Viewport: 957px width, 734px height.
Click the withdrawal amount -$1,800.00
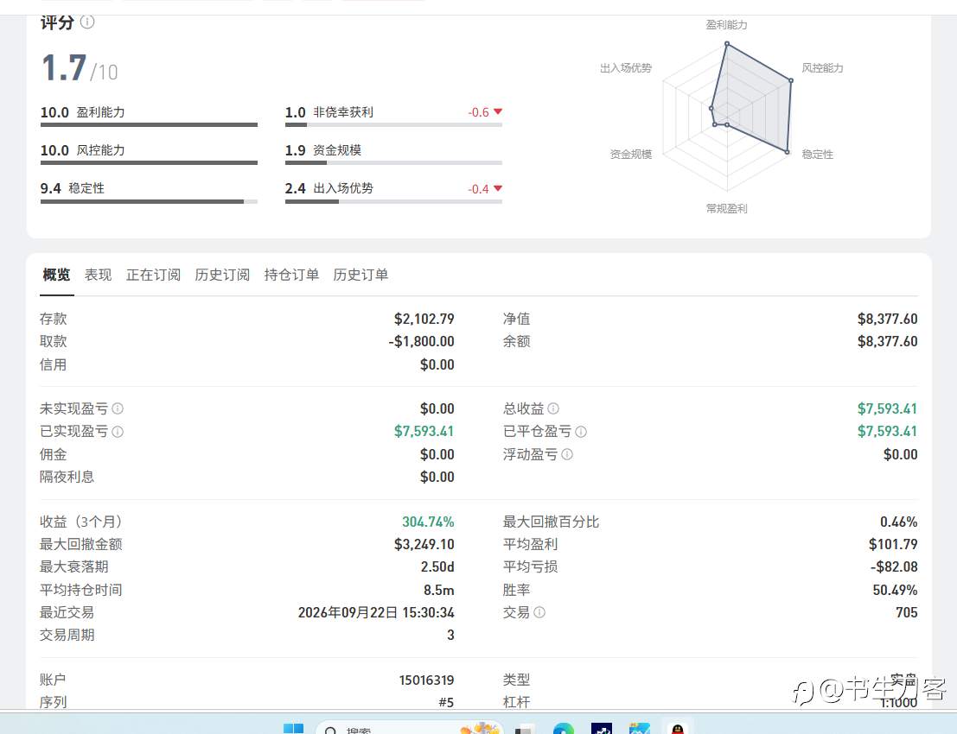click(421, 341)
